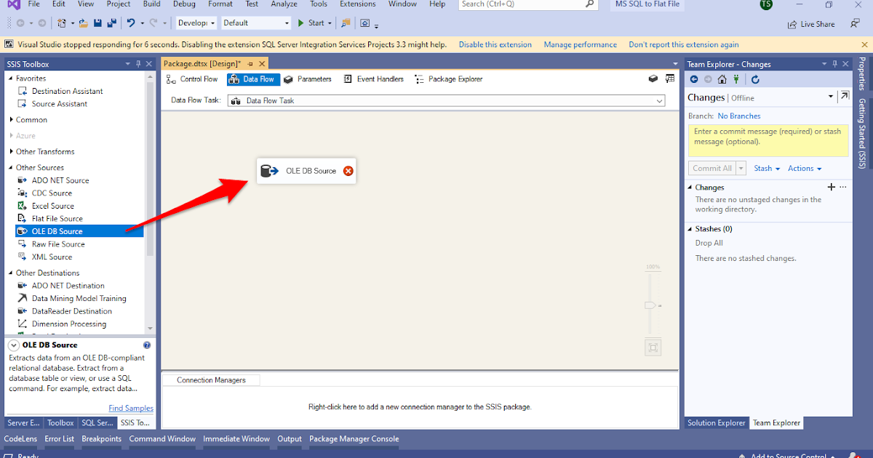Click the Open File folder icon
The height and width of the screenshot is (458, 873).
point(84,23)
